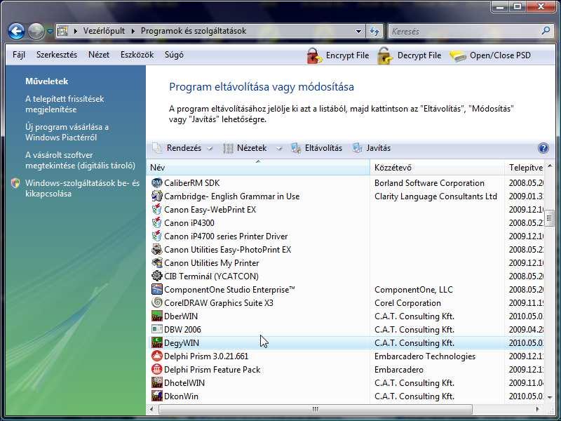
Task: Open A vásárolt szoftver megtekintése link
Action: tap(80, 160)
